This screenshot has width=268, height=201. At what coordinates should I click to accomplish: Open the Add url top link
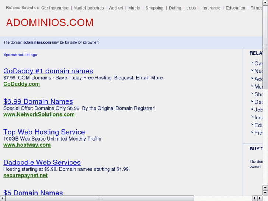[x=116, y=8]
